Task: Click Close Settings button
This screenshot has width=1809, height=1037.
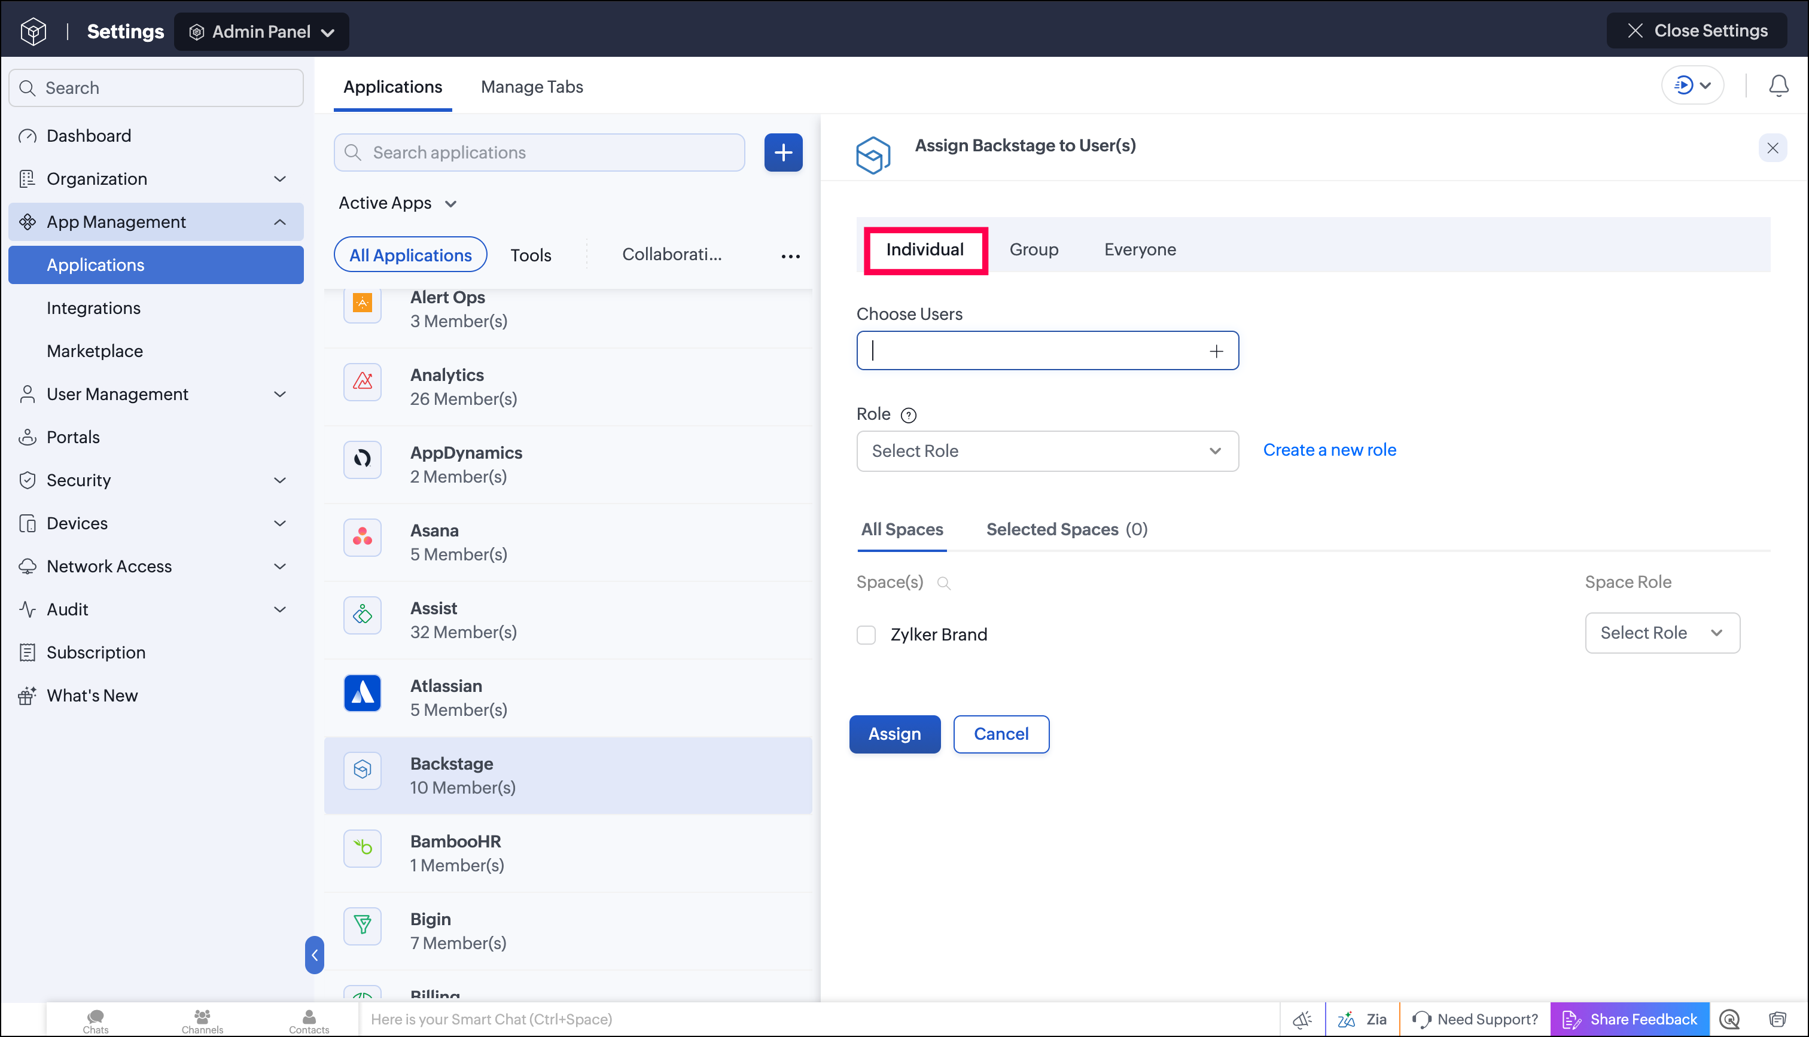Action: pyautogui.click(x=1696, y=30)
